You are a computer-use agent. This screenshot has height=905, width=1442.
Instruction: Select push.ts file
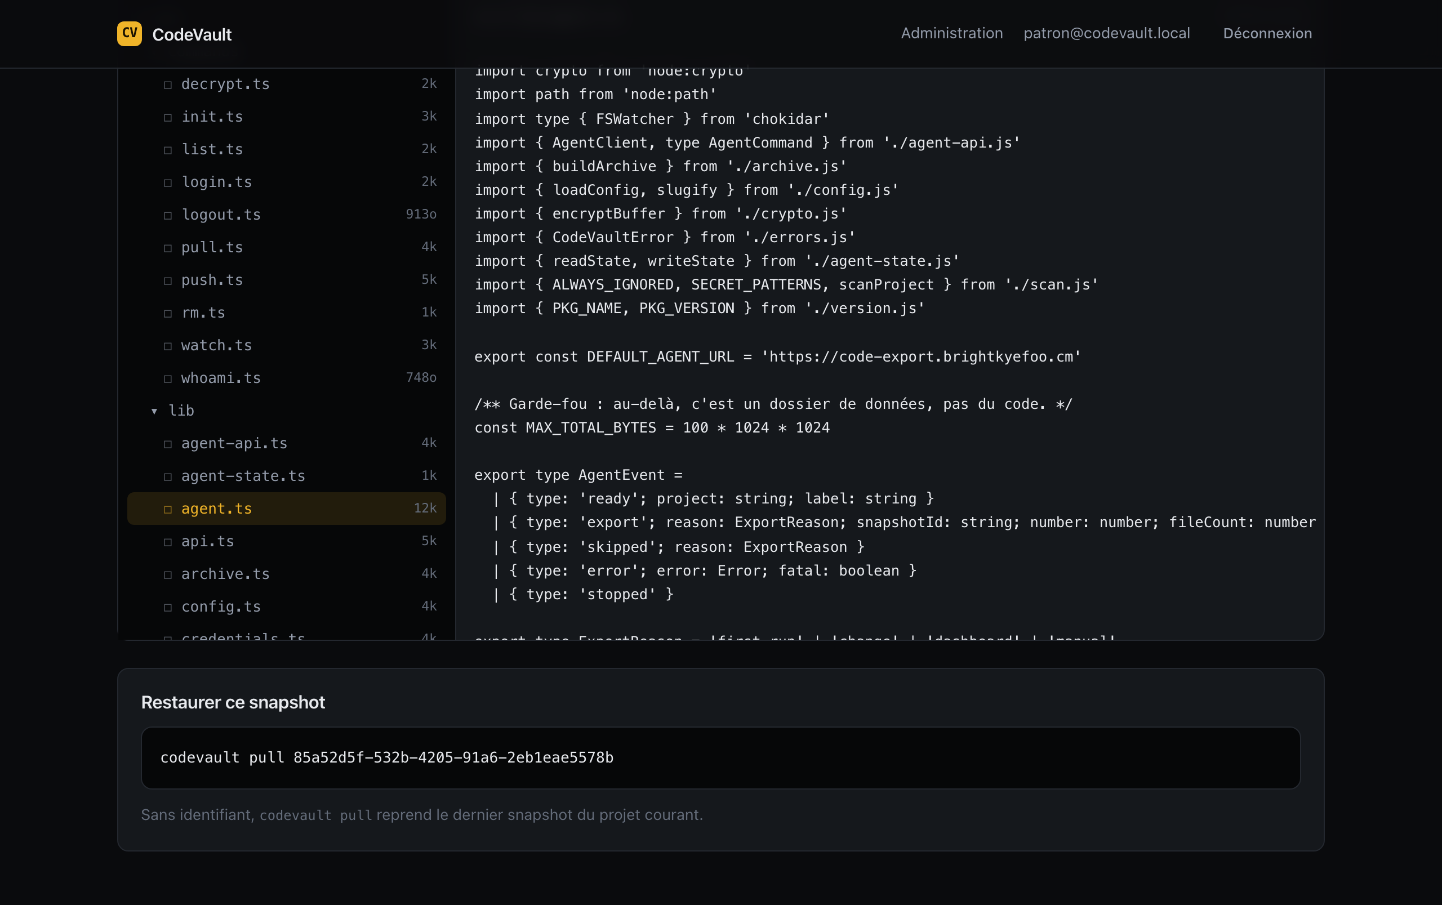pos(287,280)
